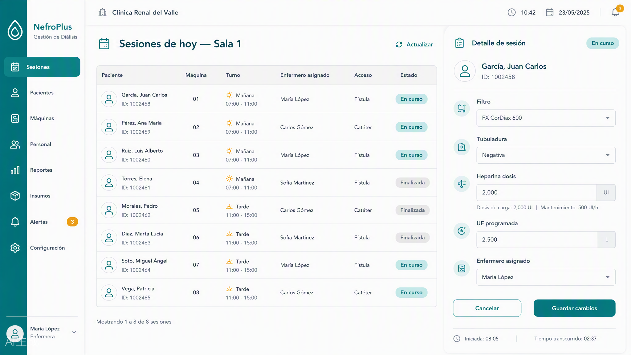Select the Díaz, Marta Lucía row
This screenshot has height=355, width=631.
[267, 238]
